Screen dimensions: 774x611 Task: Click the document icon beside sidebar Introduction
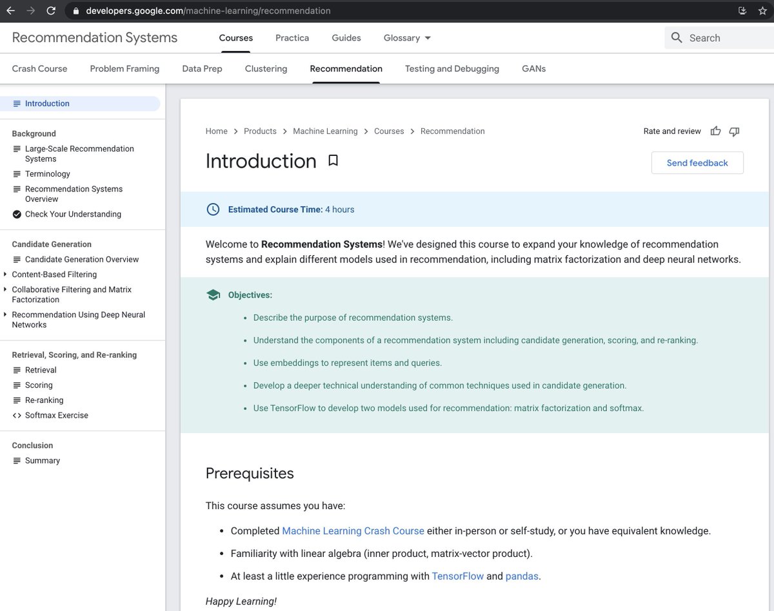coord(17,104)
